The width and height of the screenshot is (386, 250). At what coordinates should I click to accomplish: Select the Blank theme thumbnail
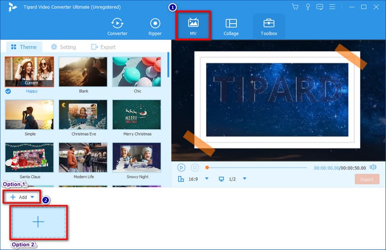point(83,72)
